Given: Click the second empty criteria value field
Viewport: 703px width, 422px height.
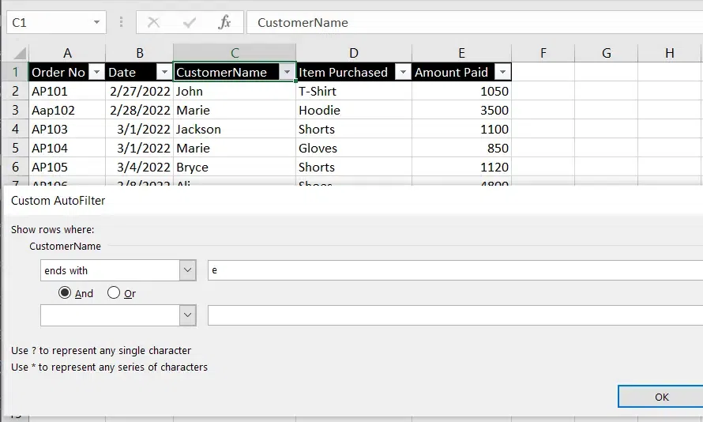Looking at the screenshot, I should (x=455, y=315).
